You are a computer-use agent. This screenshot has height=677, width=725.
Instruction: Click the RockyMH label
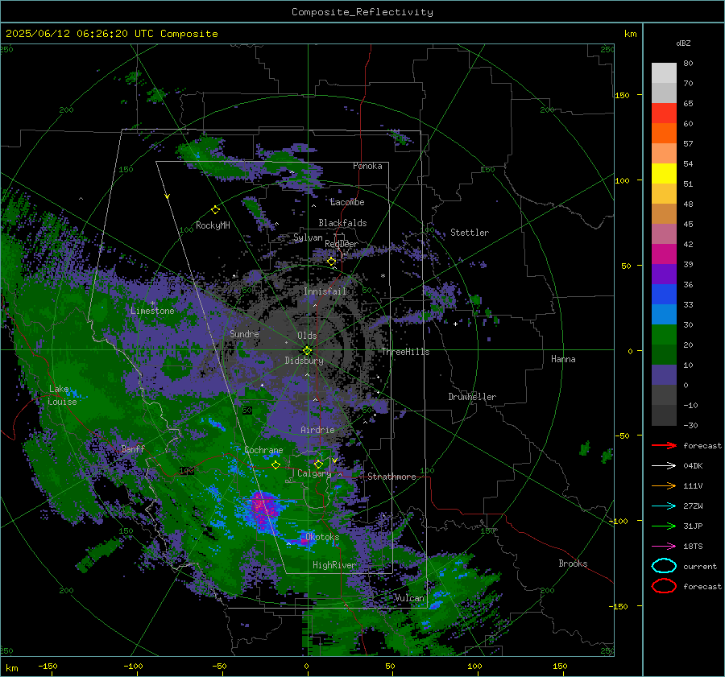click(x=213, y=225)
